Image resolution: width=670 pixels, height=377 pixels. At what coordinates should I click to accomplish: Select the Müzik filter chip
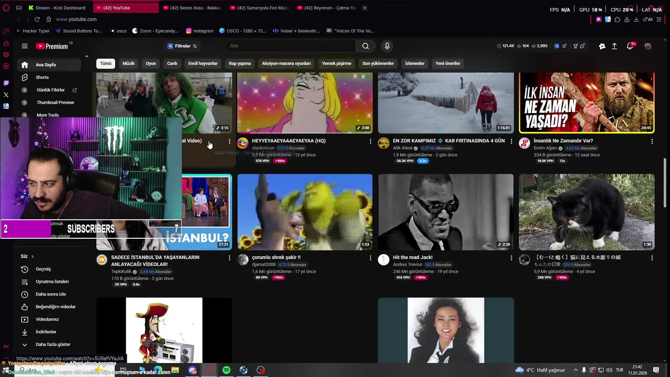click(x=129, y=63)
